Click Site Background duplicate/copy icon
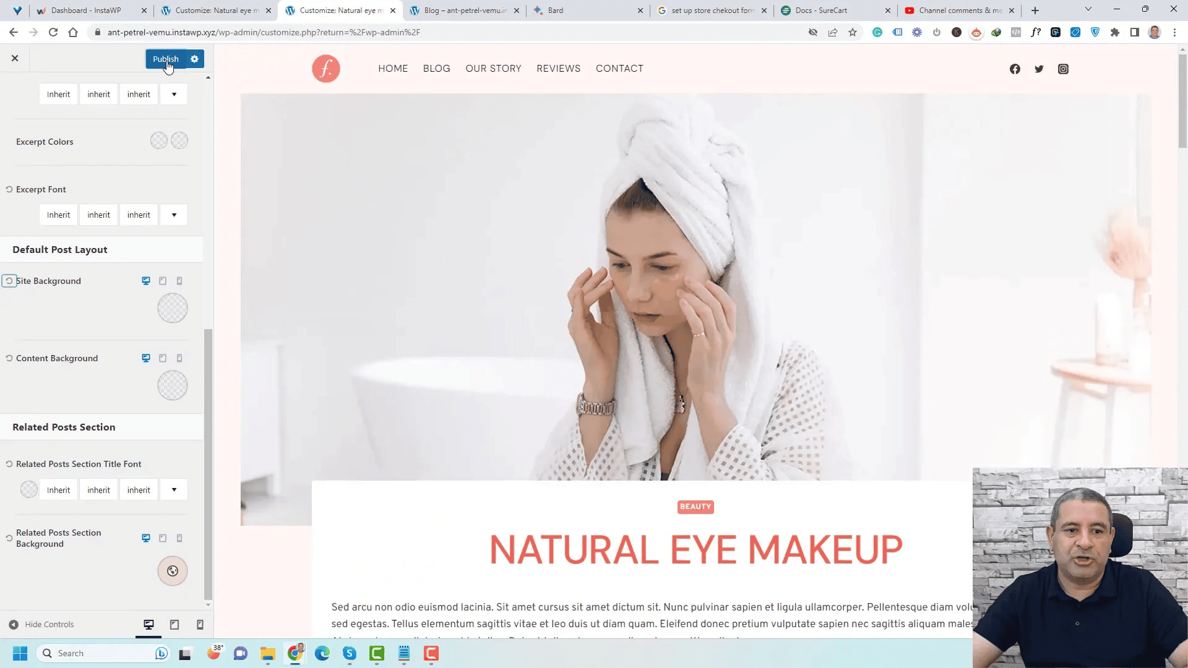1188x668 pixels. (x=163, y=281)
